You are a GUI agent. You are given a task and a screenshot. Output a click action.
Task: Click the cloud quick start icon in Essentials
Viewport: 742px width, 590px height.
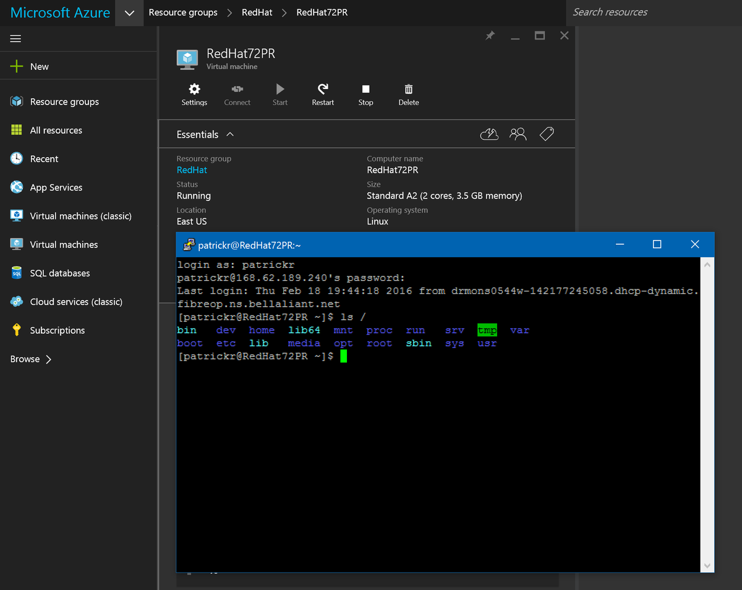coord(489,134)
